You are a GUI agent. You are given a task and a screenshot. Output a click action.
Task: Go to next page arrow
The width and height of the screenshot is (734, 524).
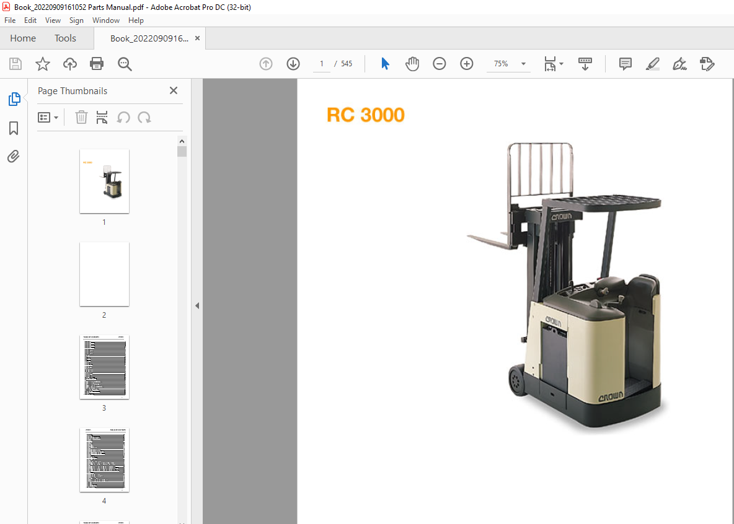click(x=293, y=64)
